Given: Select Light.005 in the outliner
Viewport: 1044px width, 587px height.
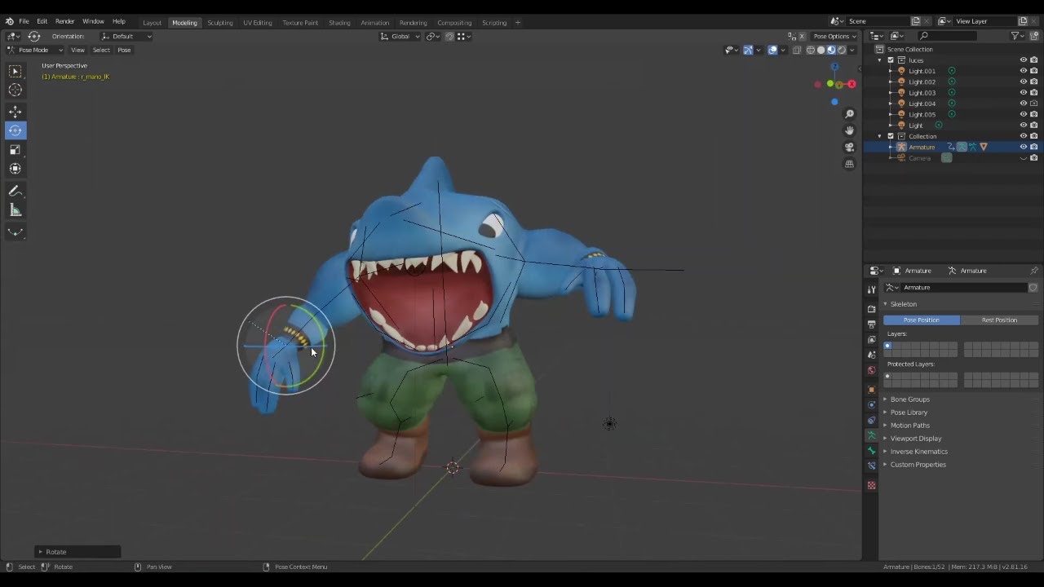Looking at the screenshot, I should click(922, 114).
